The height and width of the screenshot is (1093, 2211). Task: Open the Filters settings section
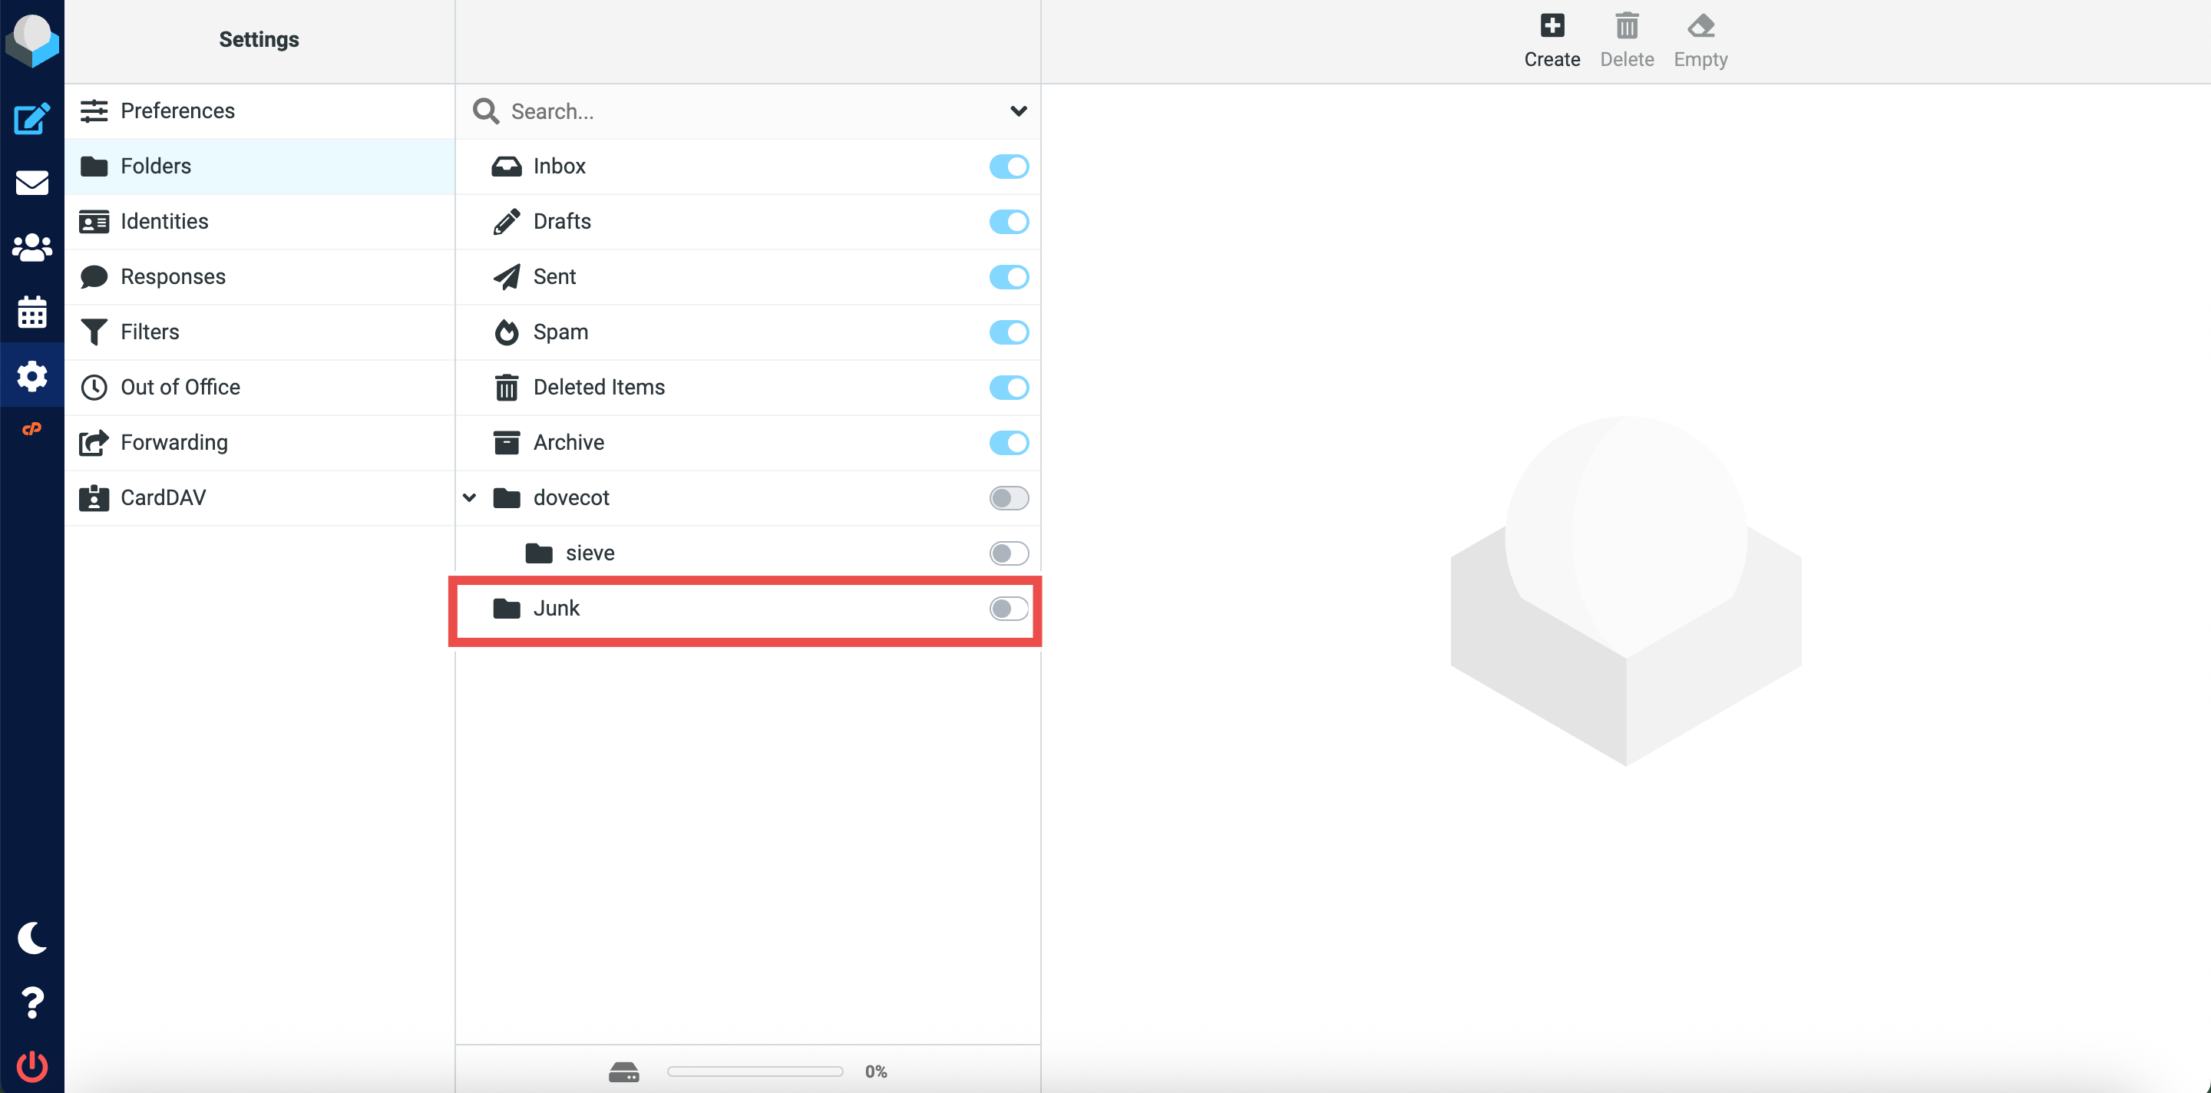pyautogui.click(x=150, y=332)
